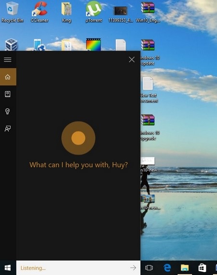
Task: Open Cortana's Notebook icon
Action: 8,94
